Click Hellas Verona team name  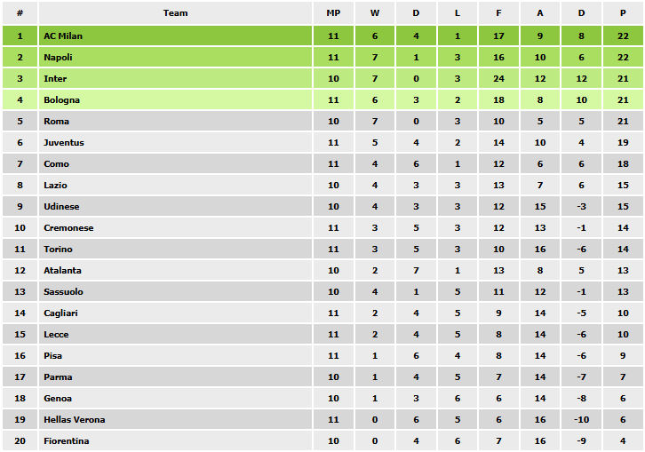75,420
